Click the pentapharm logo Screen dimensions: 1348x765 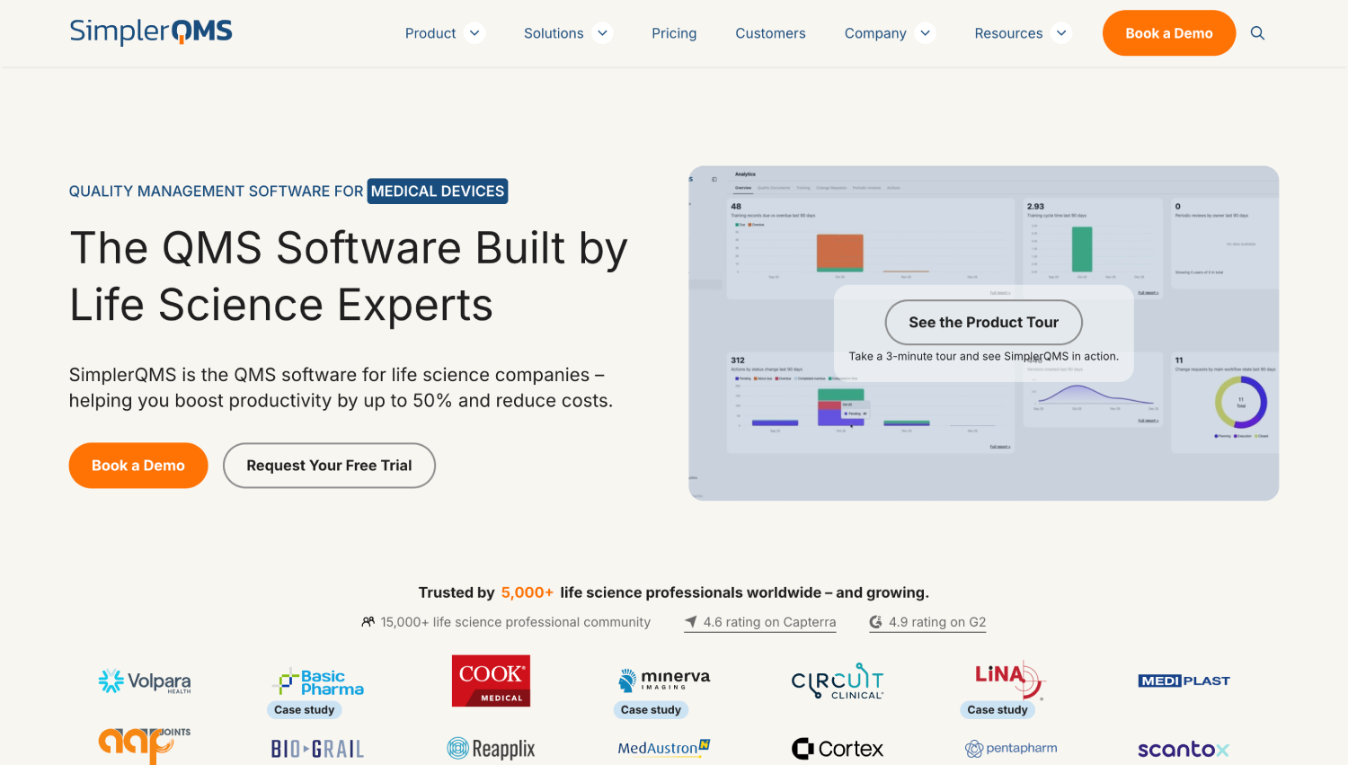coord(1011,748)
